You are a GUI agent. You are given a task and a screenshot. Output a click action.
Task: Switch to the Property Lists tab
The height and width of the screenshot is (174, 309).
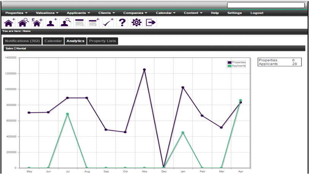click(x=103, y=41)
